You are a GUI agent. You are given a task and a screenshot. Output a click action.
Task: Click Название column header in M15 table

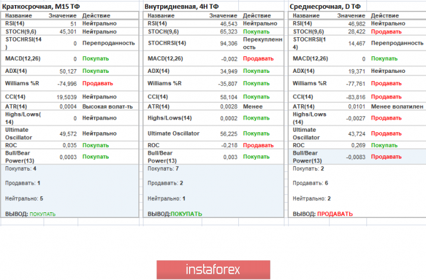tap(19, 16)
